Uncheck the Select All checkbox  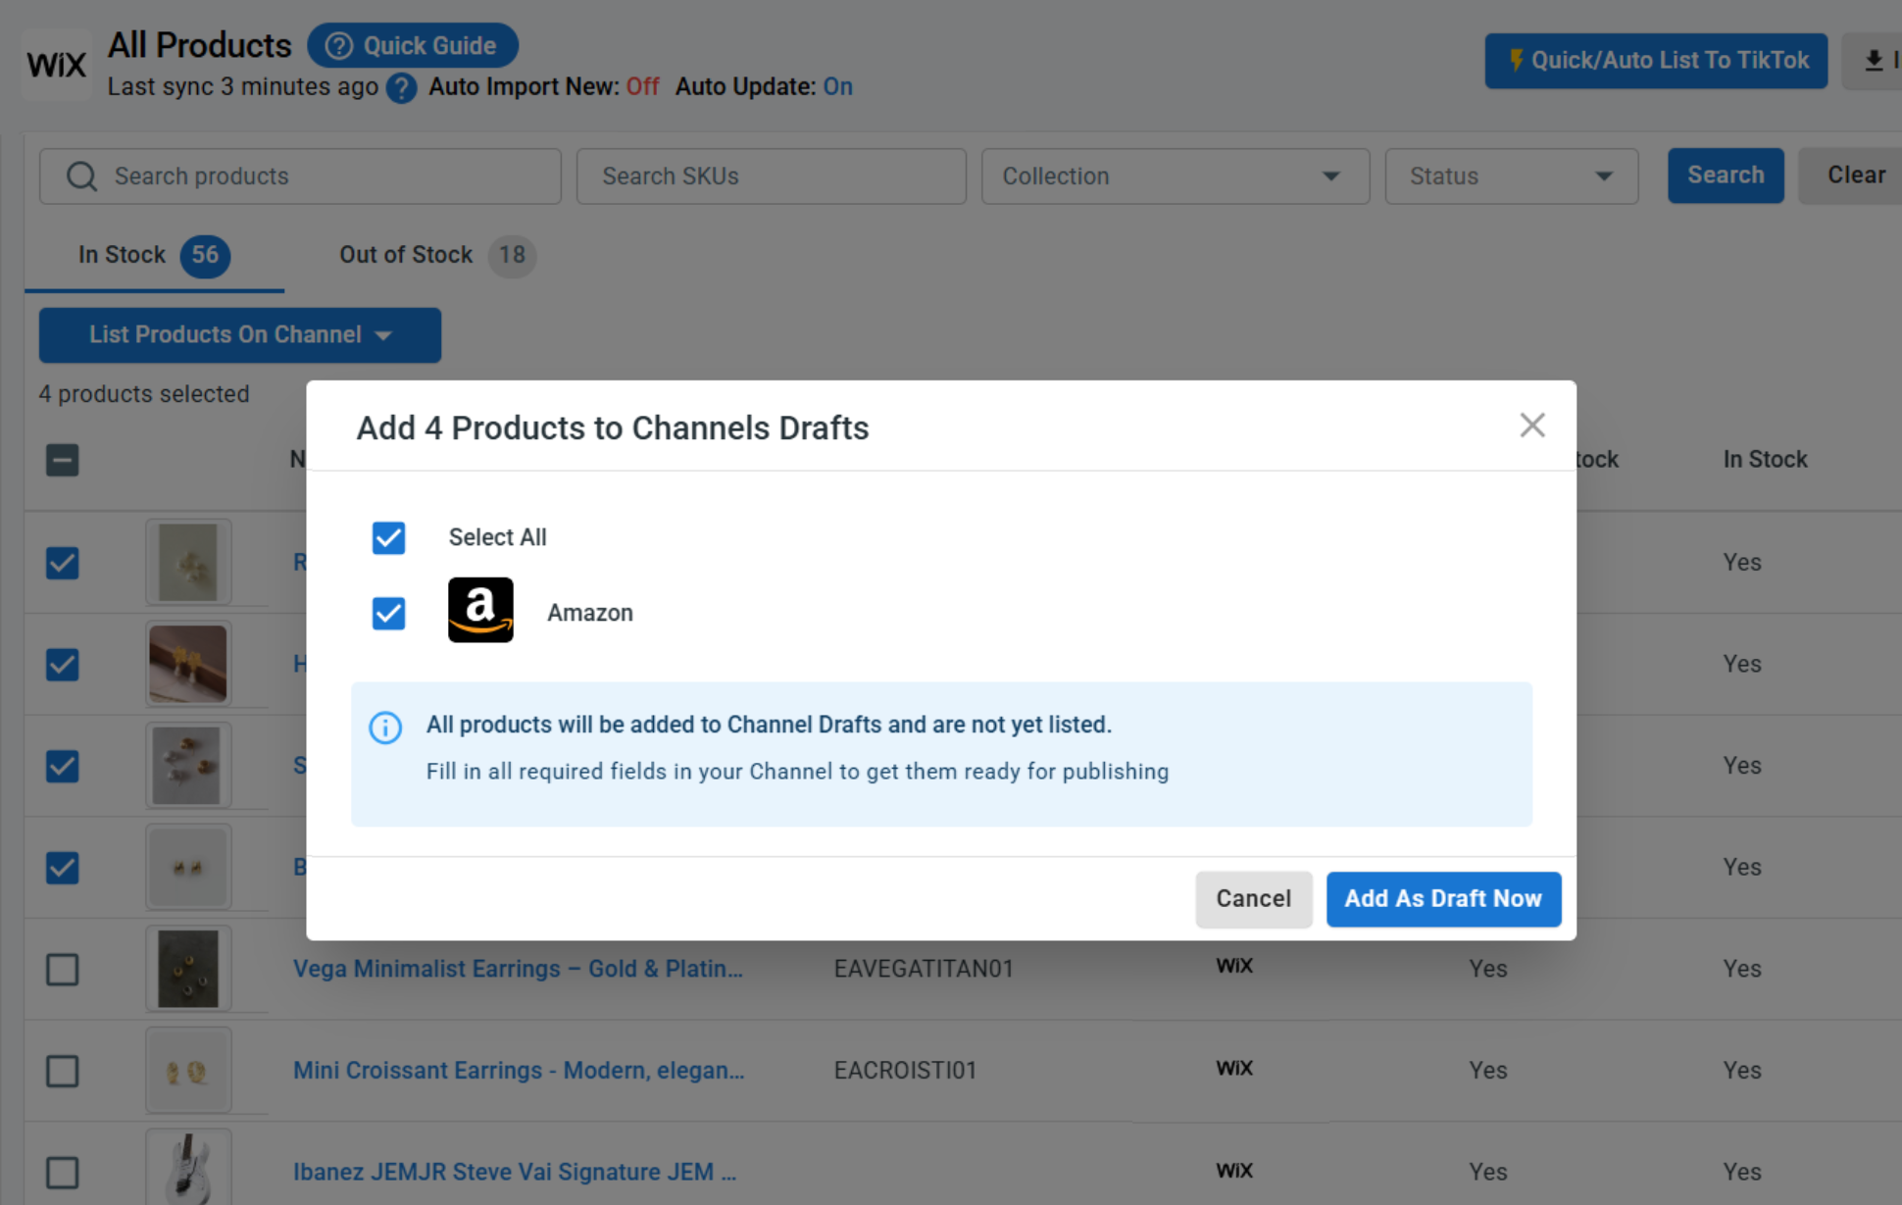coord(388,537)
